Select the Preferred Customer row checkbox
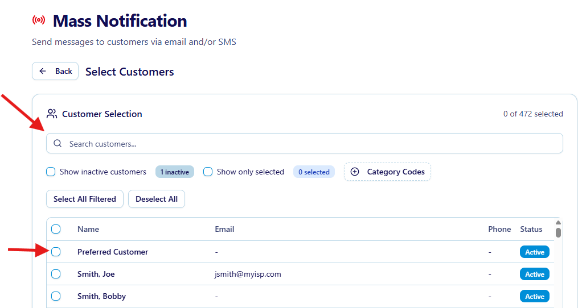This screenshot has width=578, height=308. coord(56,252)
